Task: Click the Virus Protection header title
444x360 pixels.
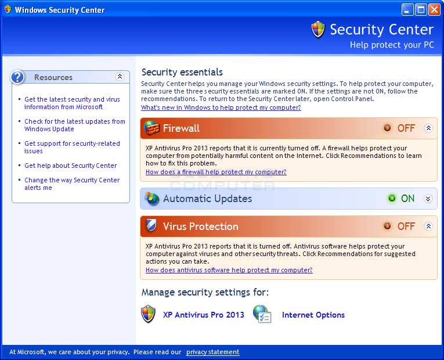Action: pos(200,226)
